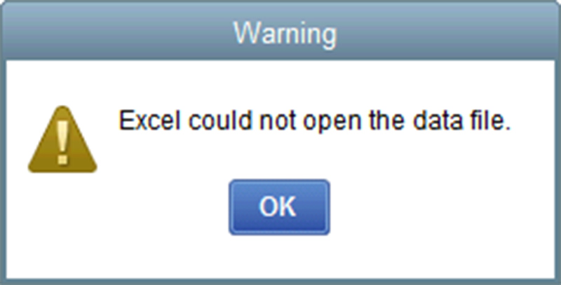
Task: Click the exclamation mark inside the triangle
Action: coord(62,143)
